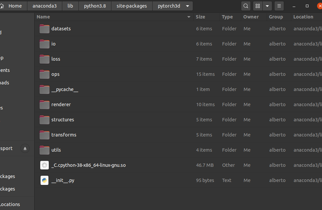Switch to grid view using the toolbar icon

click(x=257, y=6)
